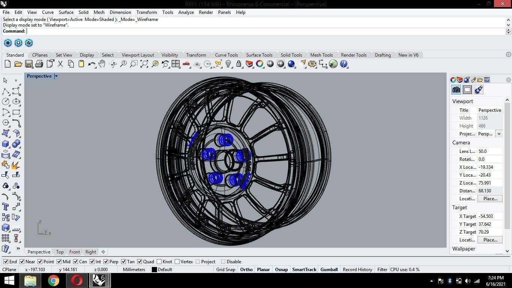Select the Box solid tool
This screenshot has height=288, width=512.
click(x=6, y=144)
